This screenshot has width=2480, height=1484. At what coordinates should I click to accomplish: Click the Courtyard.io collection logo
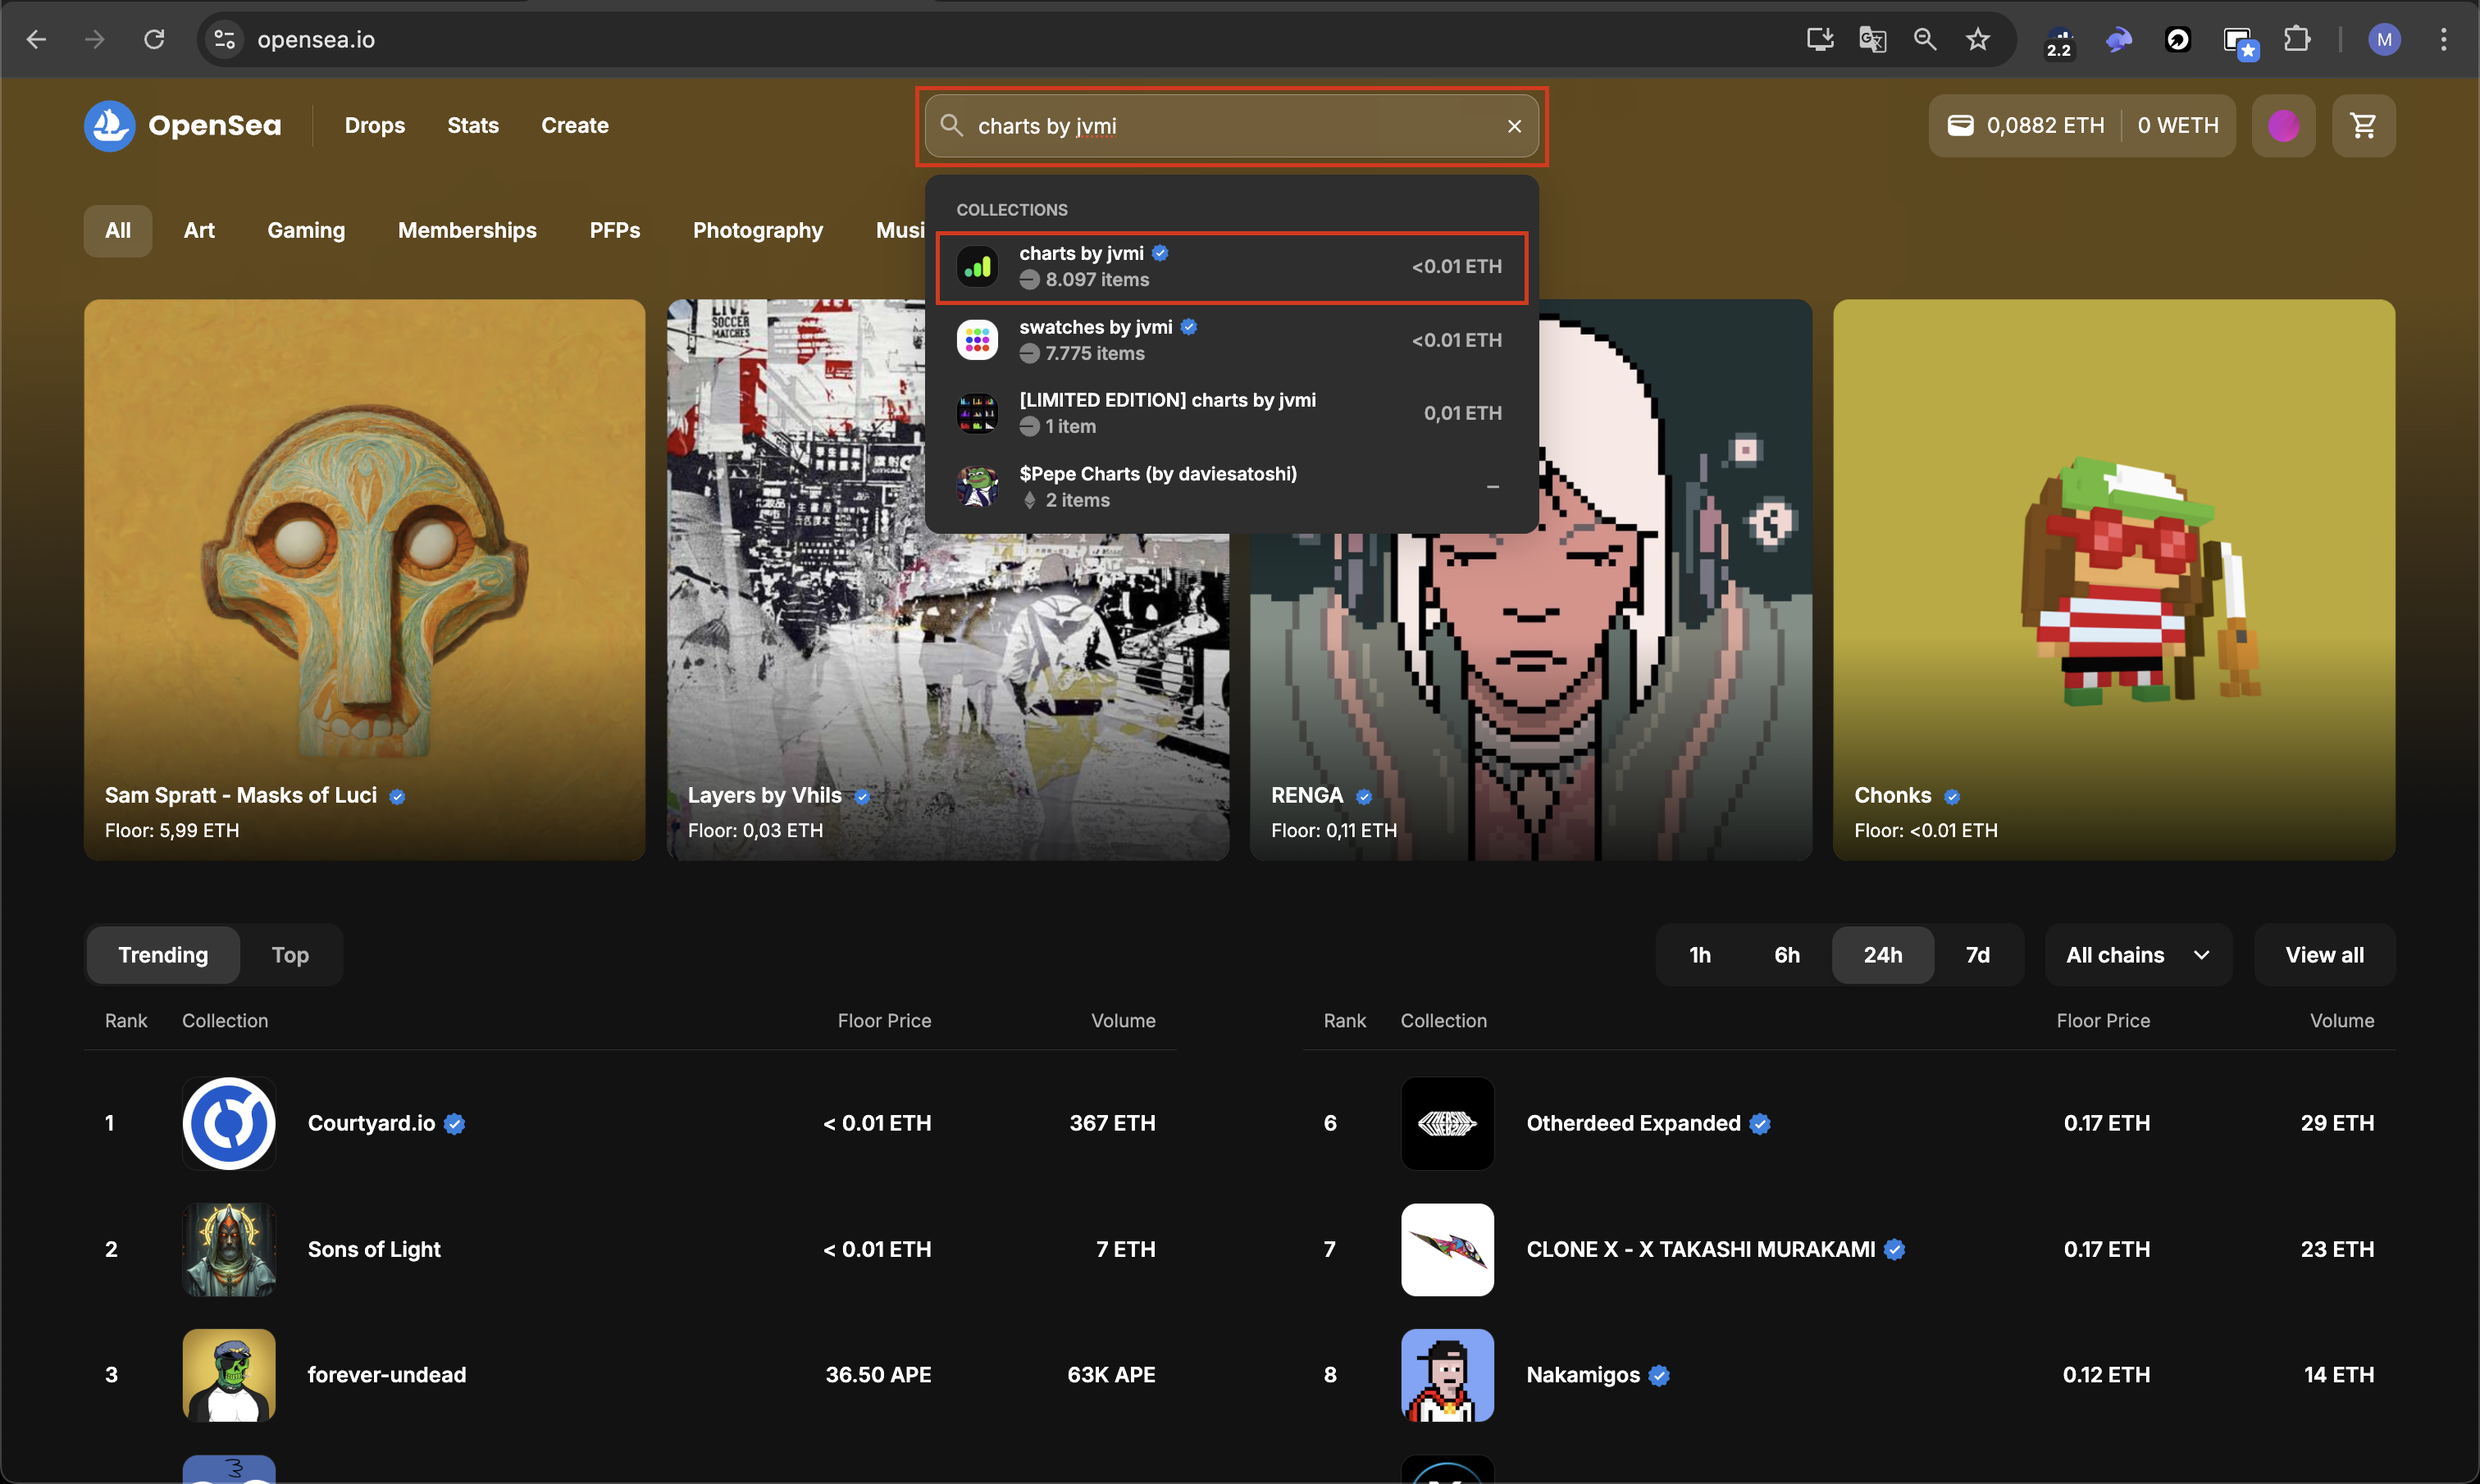tap(229, 1123)
